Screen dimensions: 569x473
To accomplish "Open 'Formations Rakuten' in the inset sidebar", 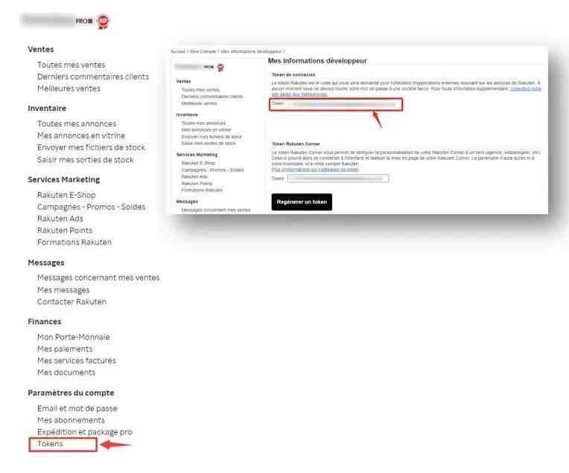I will pos(202,190).
